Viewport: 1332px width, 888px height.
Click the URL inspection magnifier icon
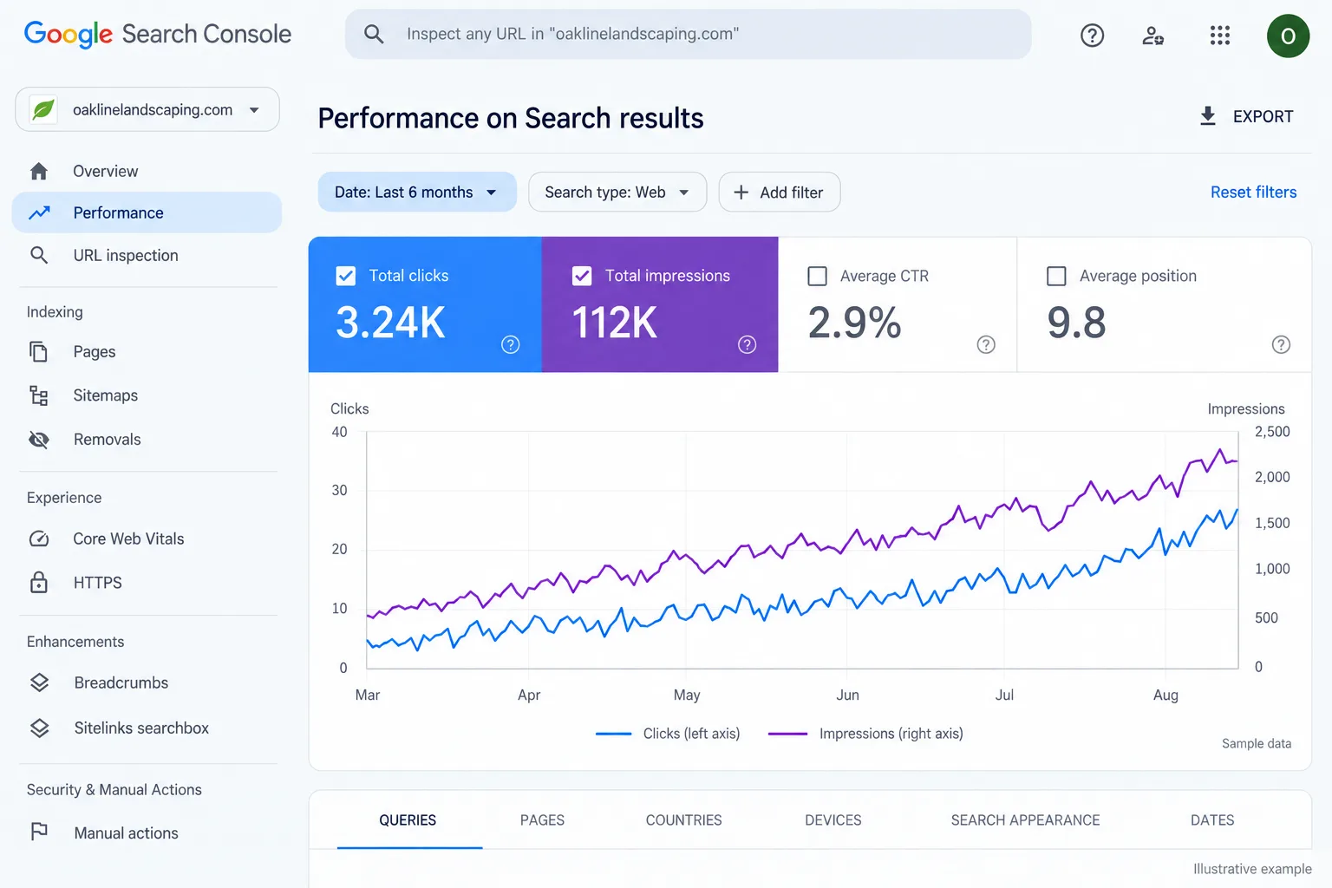coord(39,255)
